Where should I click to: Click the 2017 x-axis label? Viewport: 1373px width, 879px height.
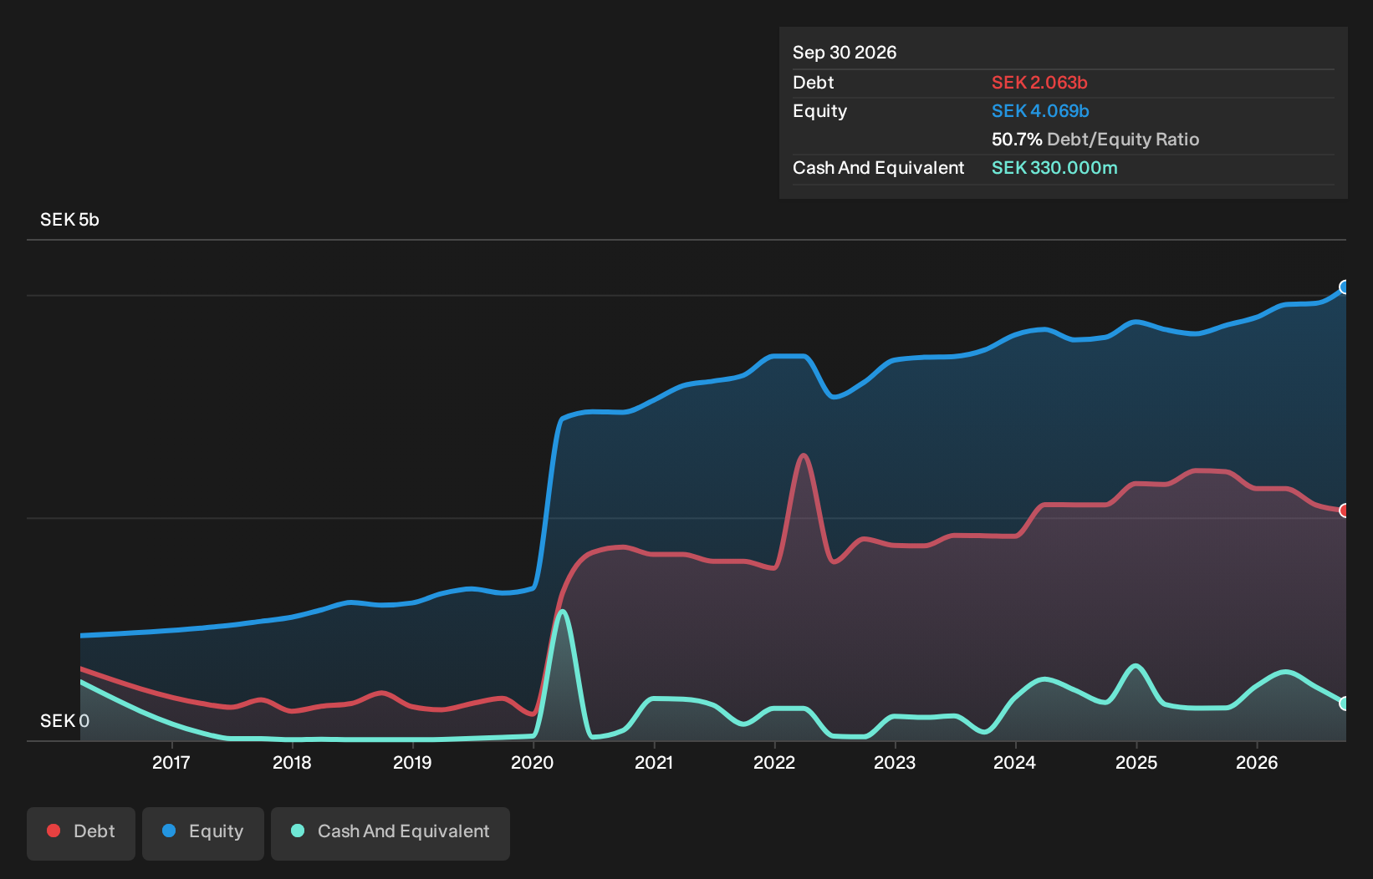pyautogui.click(x=171, y=762)
